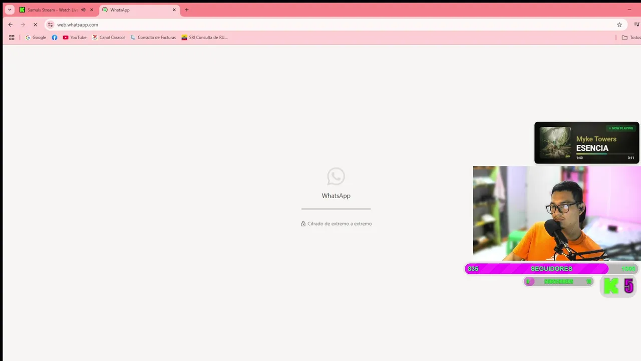Viewport: 641px width, 361px height.
Task: Click the Now Playing badge
Action: point(620,128)
